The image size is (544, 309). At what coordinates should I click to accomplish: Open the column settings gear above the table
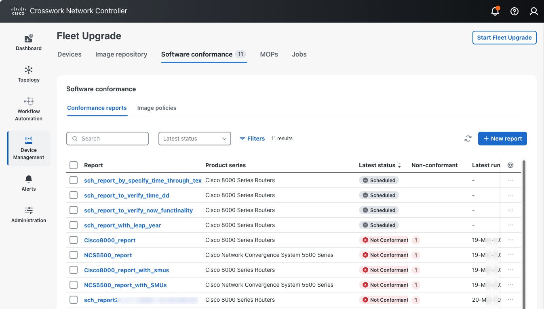(510, 165)
